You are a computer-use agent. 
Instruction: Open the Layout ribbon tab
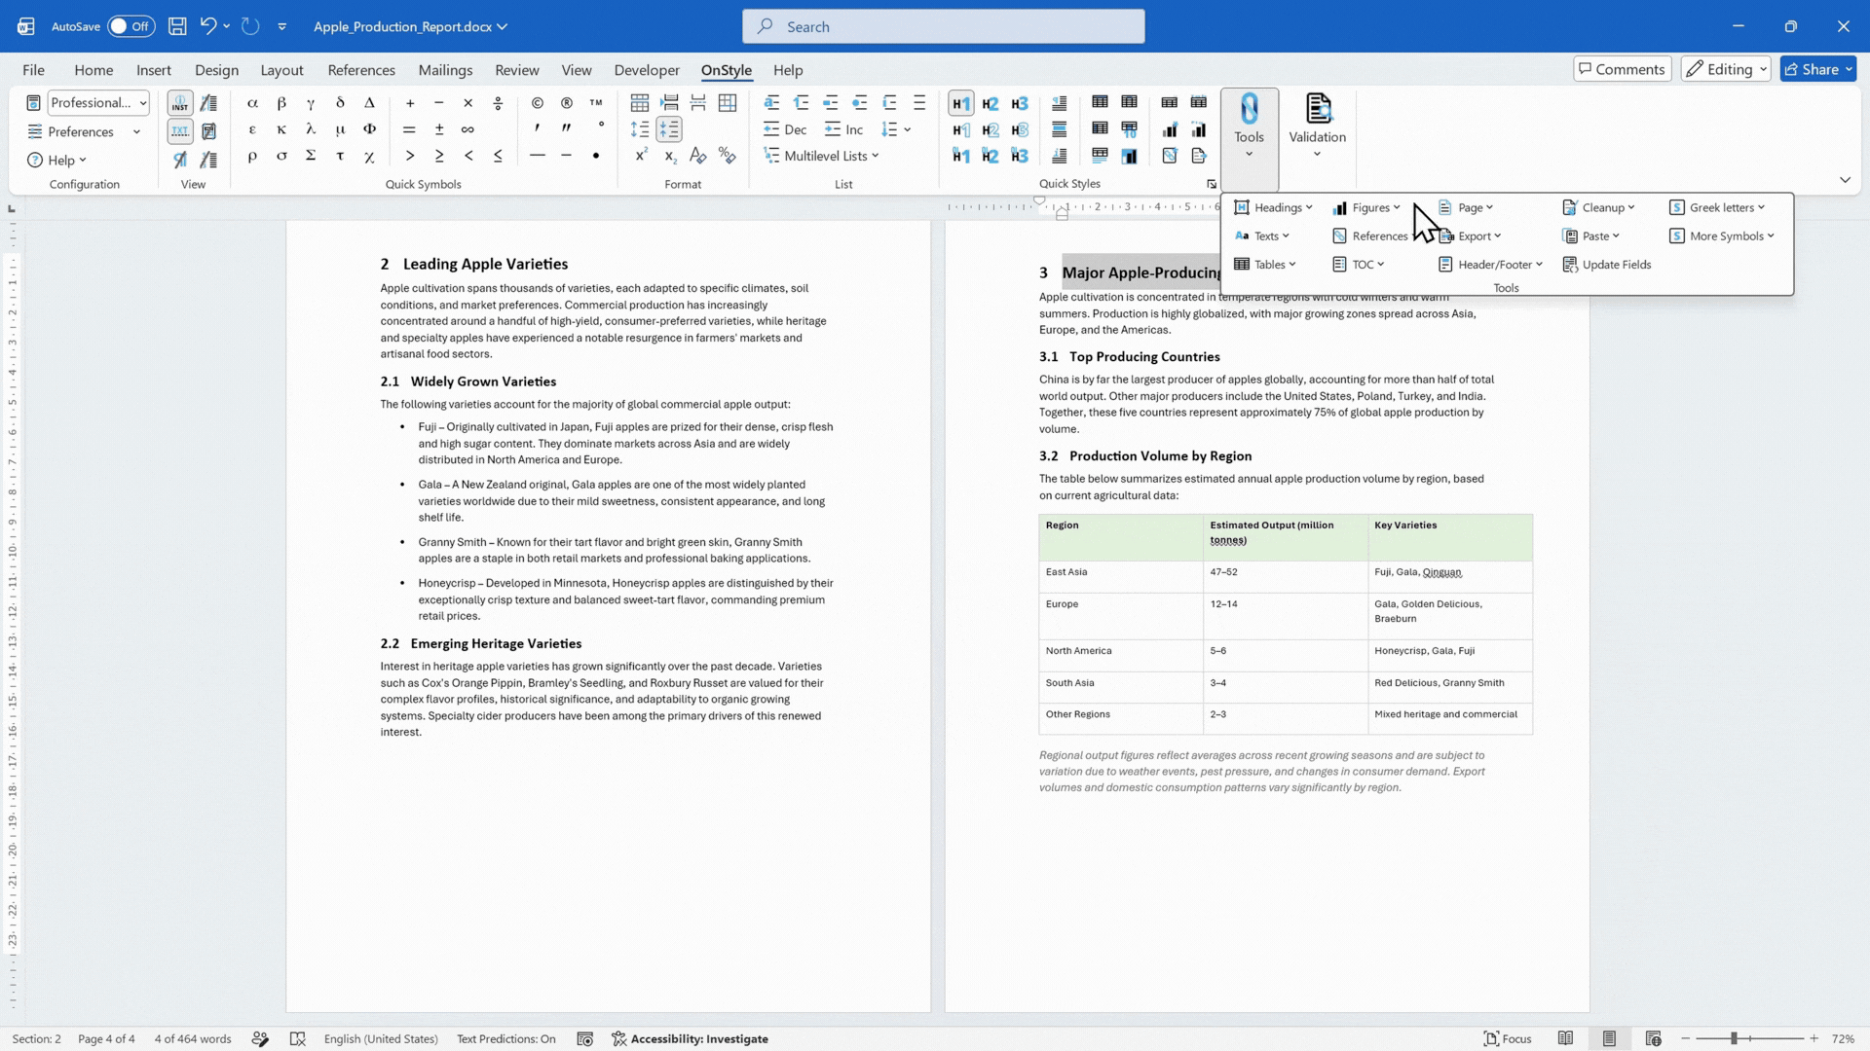[x=281, y=70]
